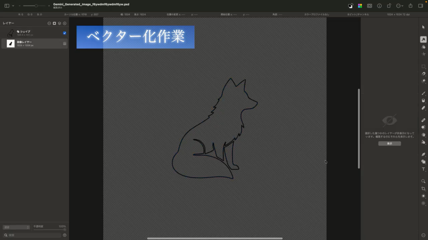Uncheck visibility of シェイプ layer
This screenshot has height=240, width=428.
coord(65,33)
